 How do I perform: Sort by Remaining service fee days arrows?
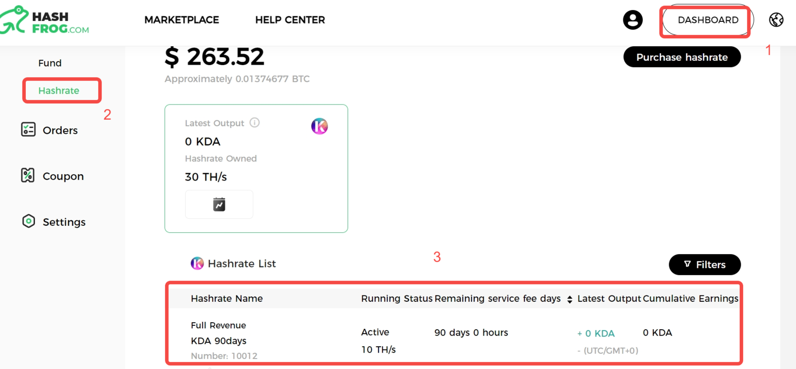(570, 299)
